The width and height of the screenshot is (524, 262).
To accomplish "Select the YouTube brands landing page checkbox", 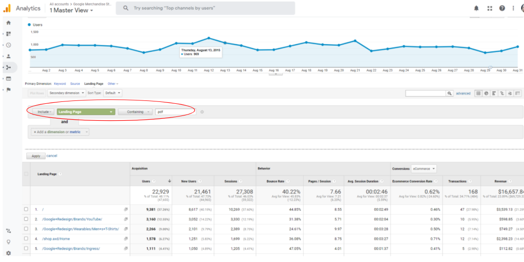I will pyautogui.click(x=26, y=219).
